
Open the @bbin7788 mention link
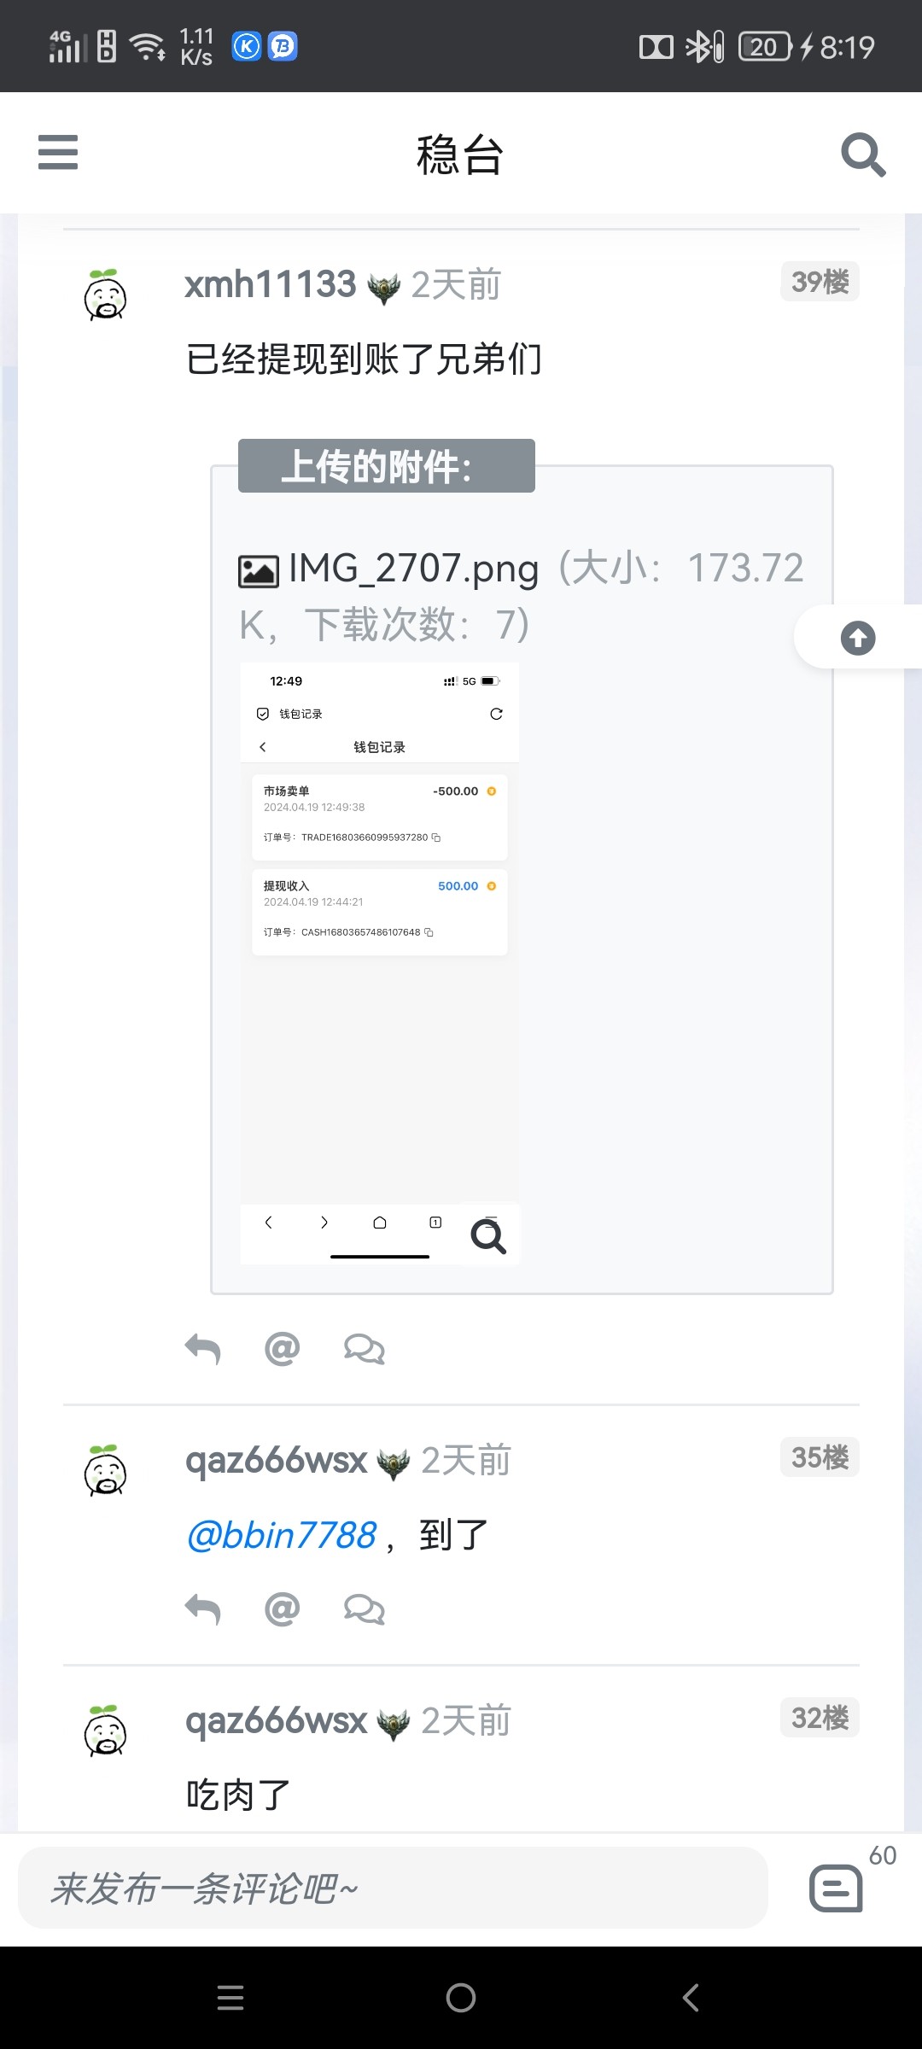click(x=281, y=1535)
